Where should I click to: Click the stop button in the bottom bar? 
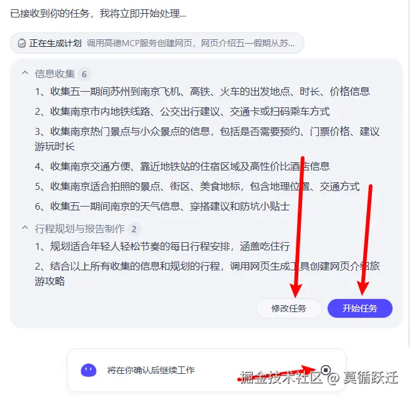[326, 370]
